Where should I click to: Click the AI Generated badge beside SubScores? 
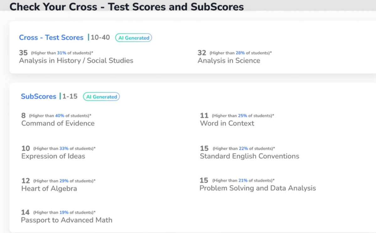click(101, 97)
